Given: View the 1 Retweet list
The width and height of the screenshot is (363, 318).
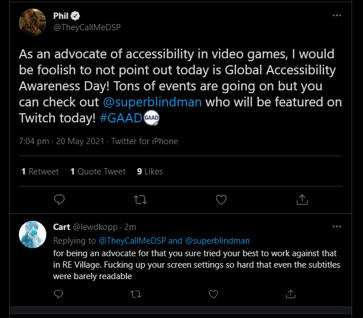Looking at the screenshot, I should point(40,172).
